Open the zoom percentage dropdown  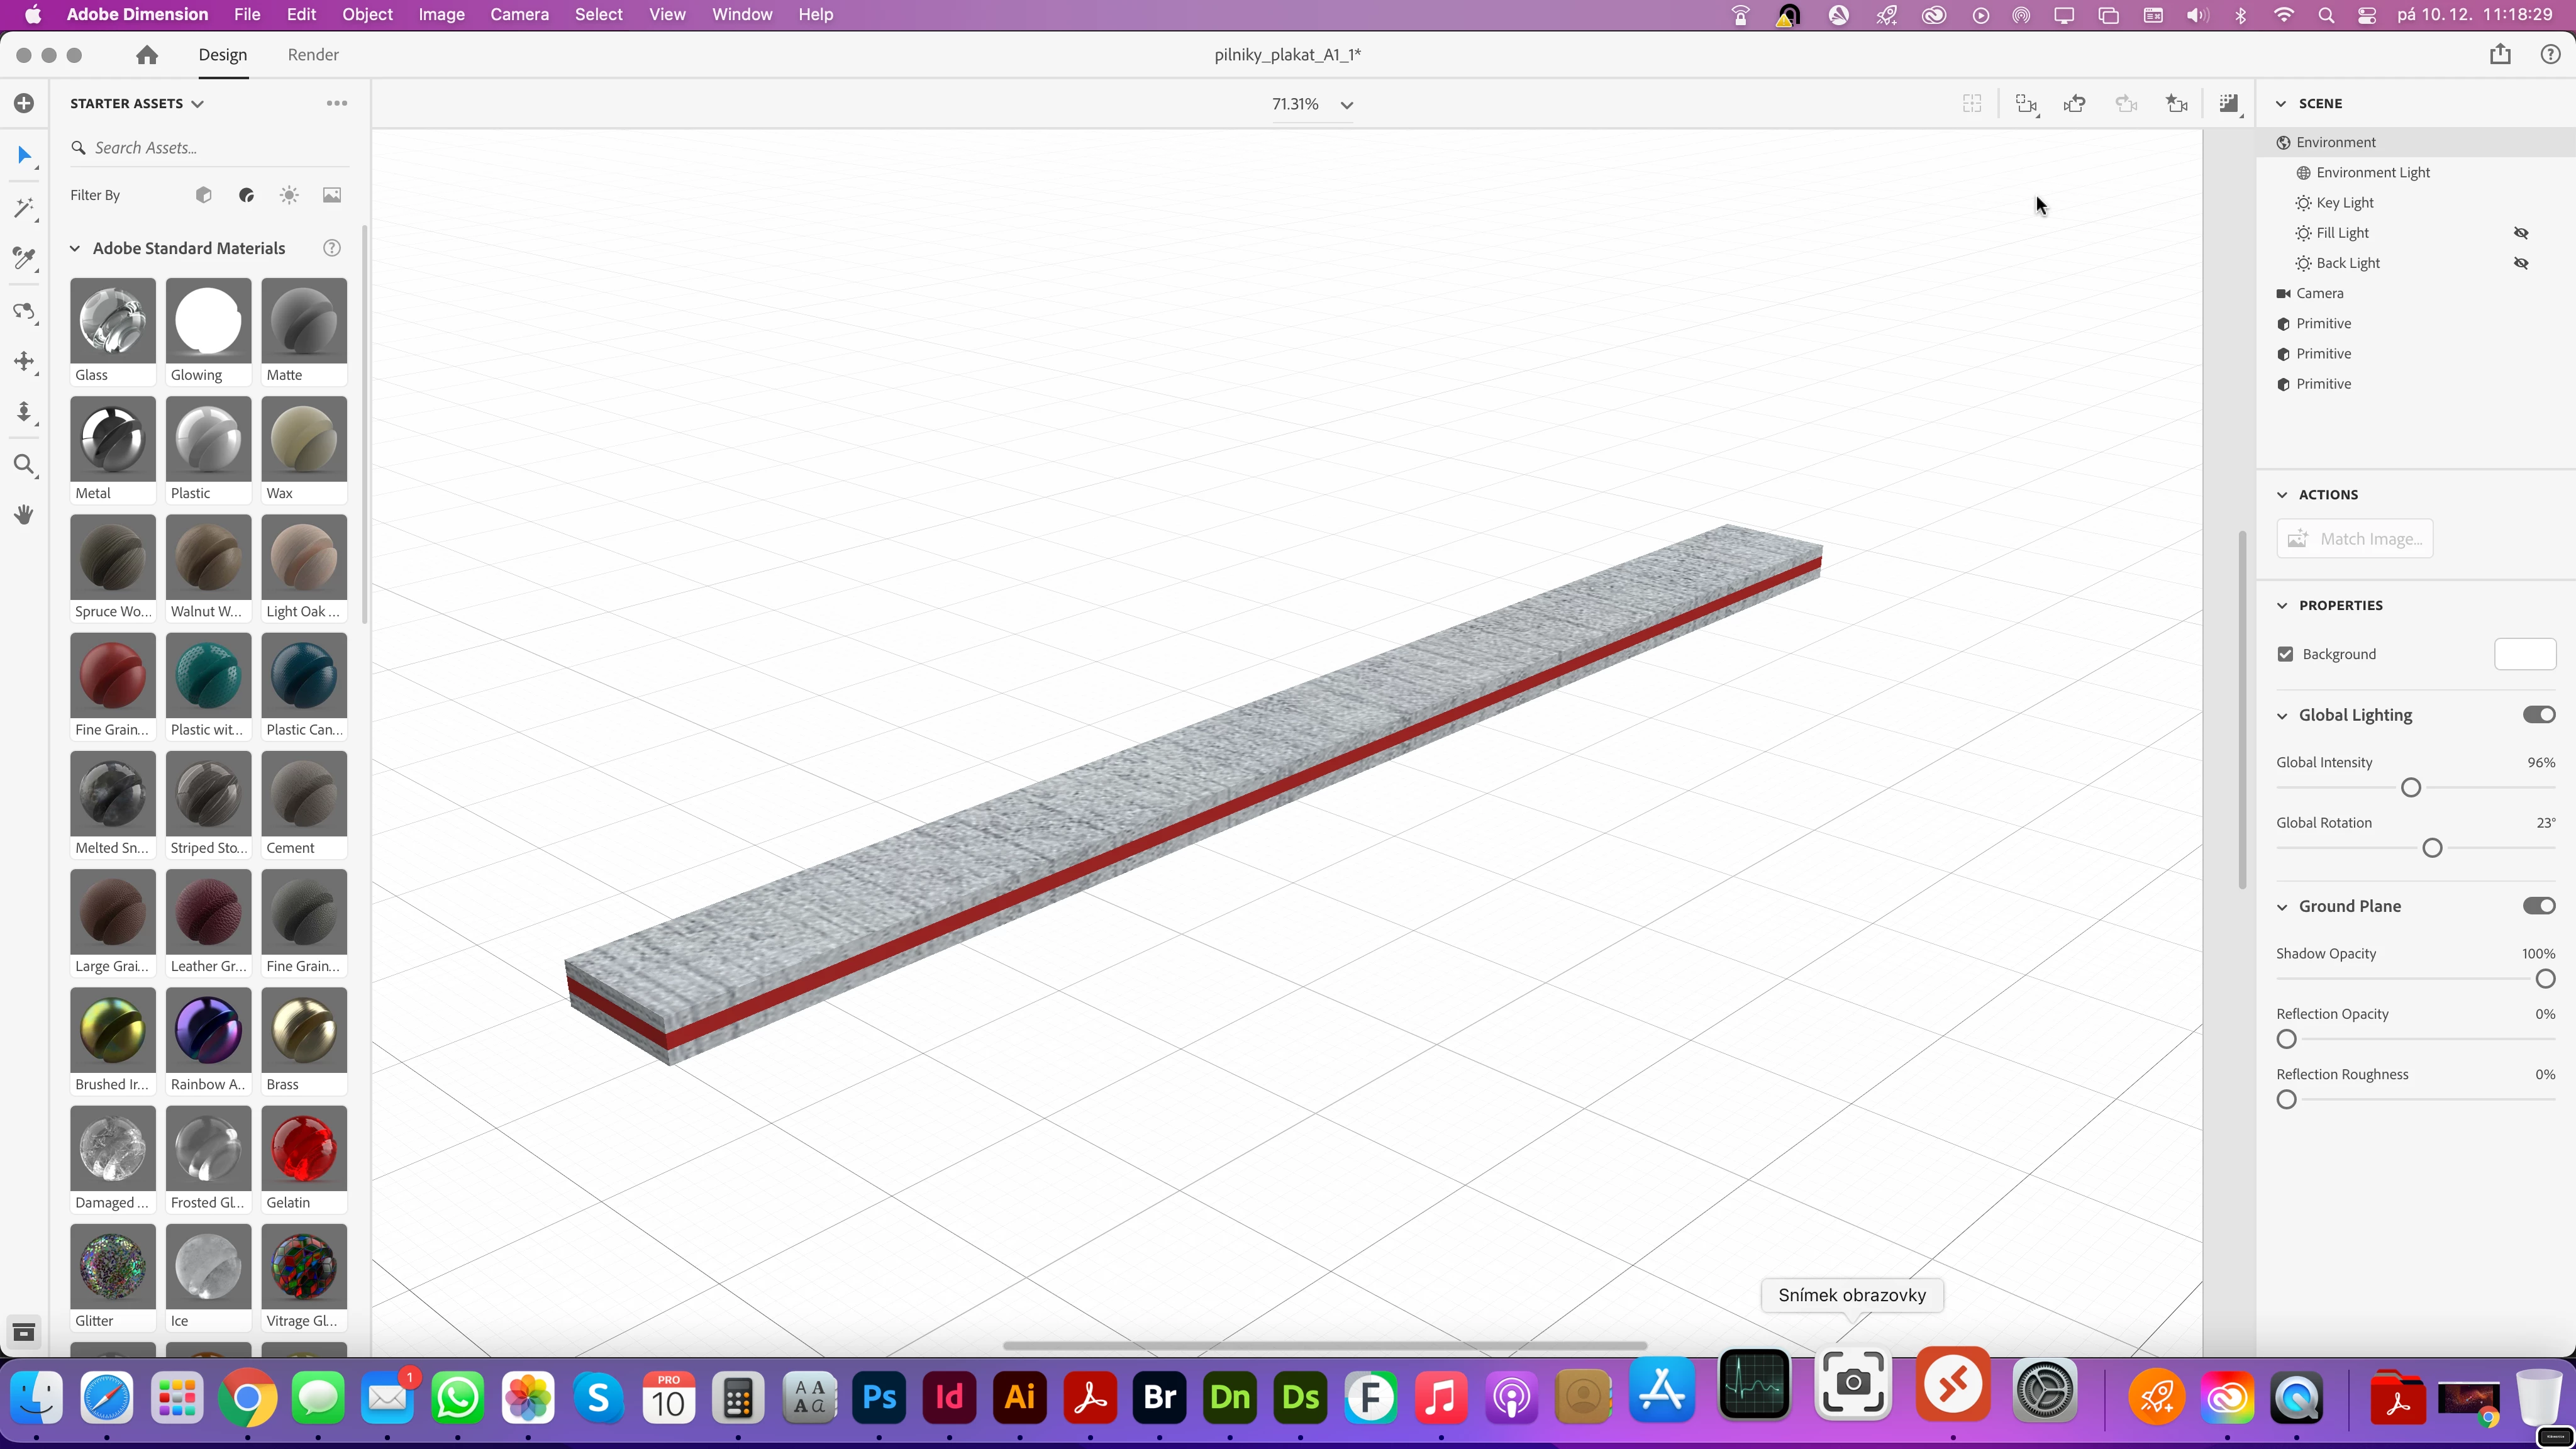coord(1346,105)
